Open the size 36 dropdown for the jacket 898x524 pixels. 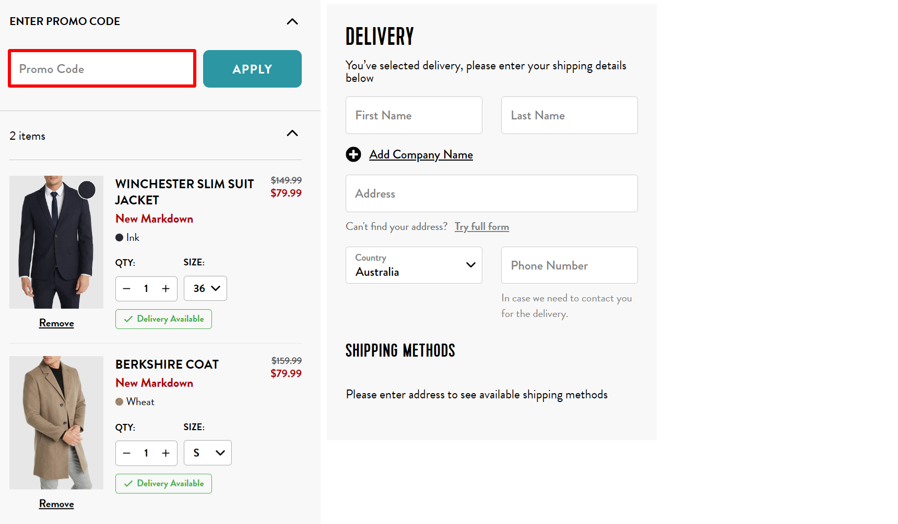[205, 288]
